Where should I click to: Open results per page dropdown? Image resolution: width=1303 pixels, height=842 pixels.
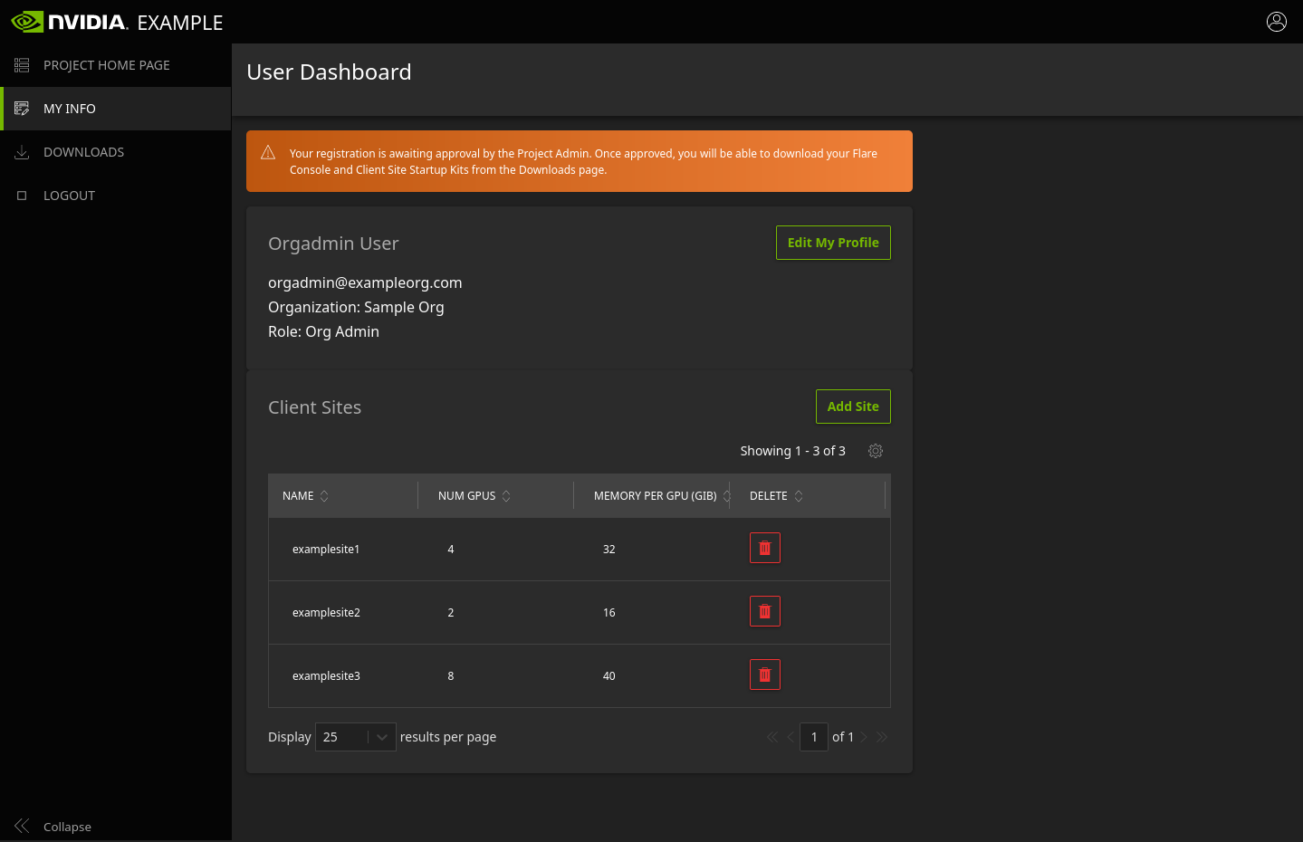(x=355, y=737)
